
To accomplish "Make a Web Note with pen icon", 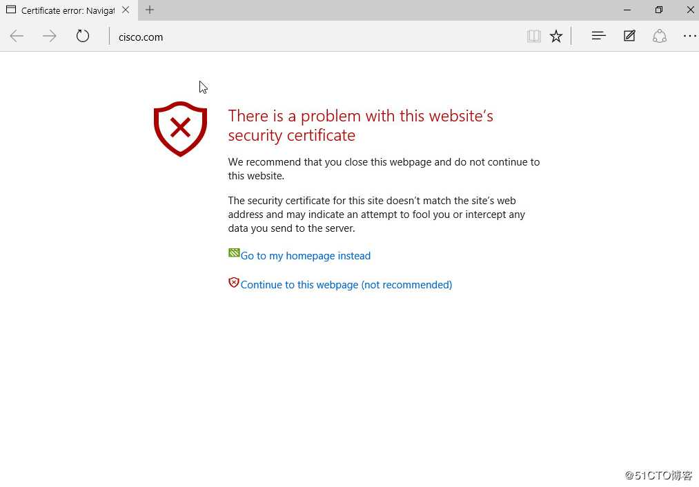I will pos(629,37).
